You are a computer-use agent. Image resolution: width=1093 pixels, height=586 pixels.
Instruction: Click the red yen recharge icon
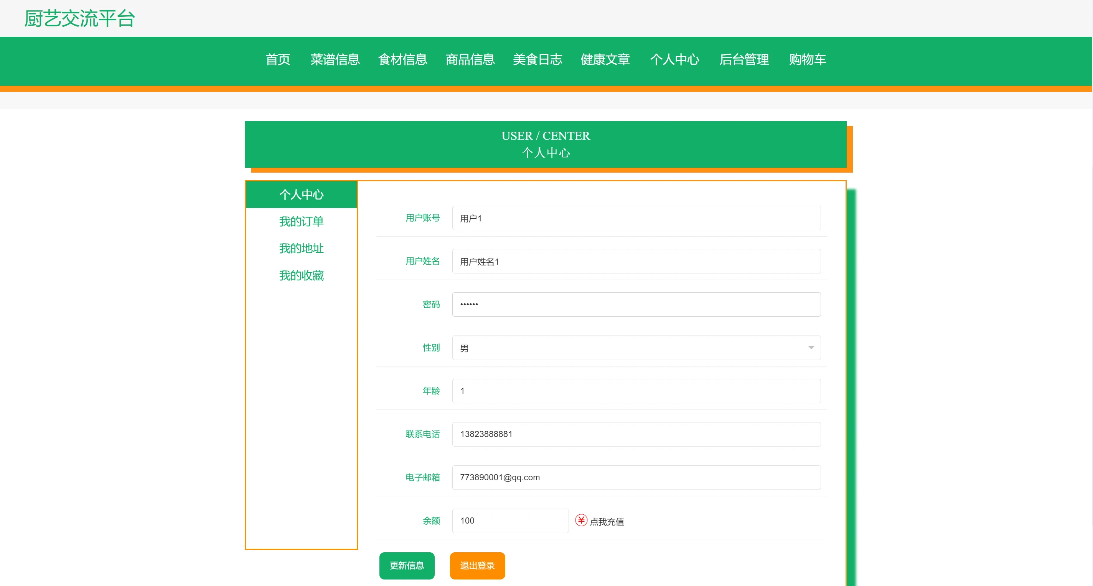coord(581,520)
